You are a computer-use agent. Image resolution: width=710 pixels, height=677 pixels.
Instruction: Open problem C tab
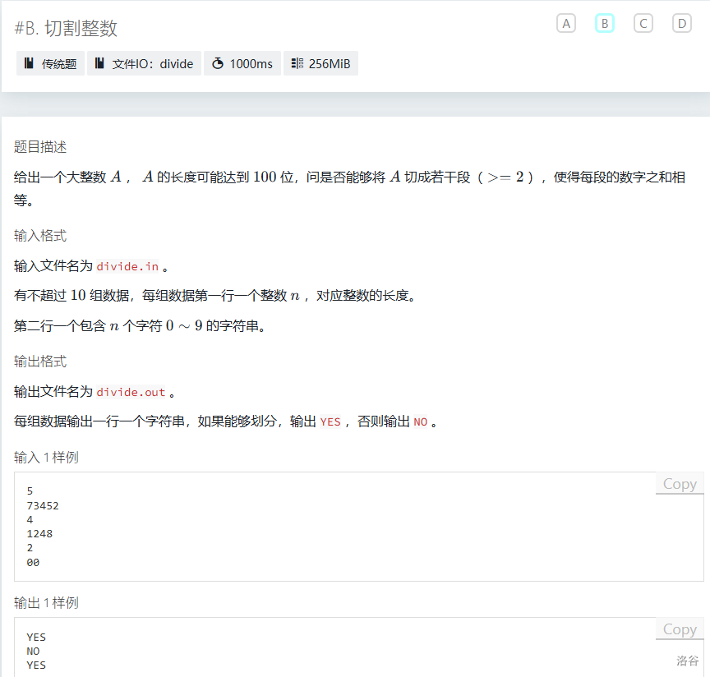pos(643,24)
